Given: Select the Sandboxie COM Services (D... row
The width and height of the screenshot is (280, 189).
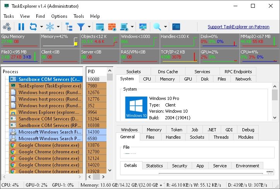Looking at the screenshot, I should 46,119.
